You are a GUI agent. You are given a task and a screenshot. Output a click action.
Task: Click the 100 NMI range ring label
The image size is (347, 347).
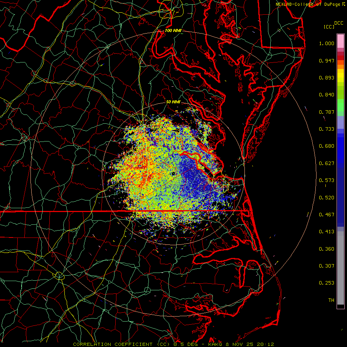pyautogui.click(x=173, y=30)
